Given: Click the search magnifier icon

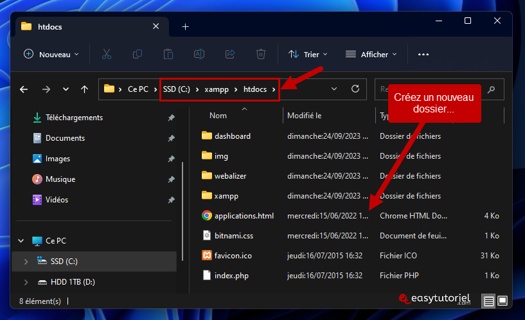Looking at the screenshot, I should pyautogui.click(x=491, y=89).
